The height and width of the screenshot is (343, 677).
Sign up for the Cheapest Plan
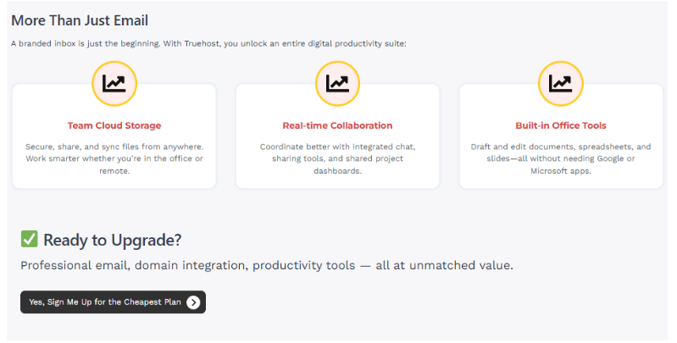(x=114, y=302)
